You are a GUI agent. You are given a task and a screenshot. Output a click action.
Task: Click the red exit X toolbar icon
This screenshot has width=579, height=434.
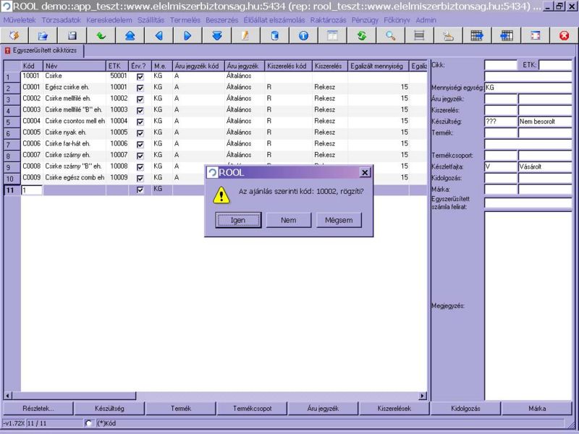click(x=564, y=35)
